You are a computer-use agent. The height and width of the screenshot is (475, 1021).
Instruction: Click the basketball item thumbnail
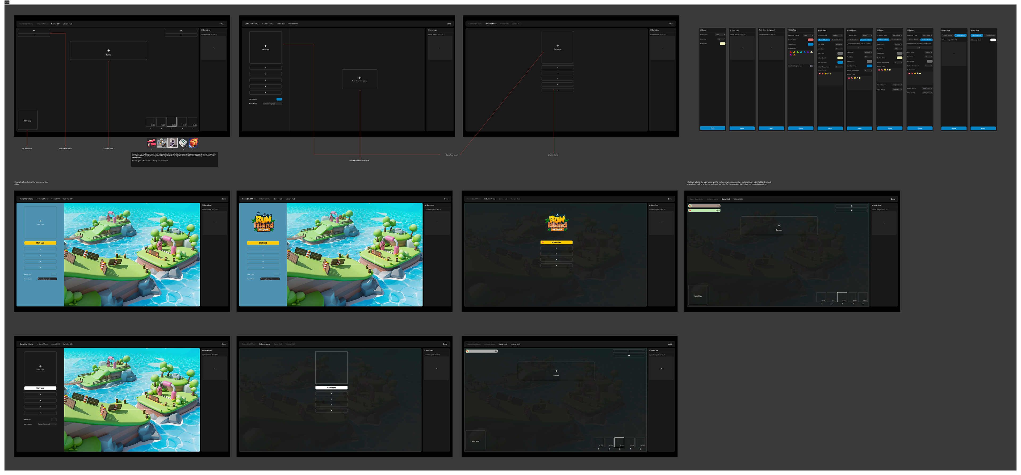[x=193, y=143]
